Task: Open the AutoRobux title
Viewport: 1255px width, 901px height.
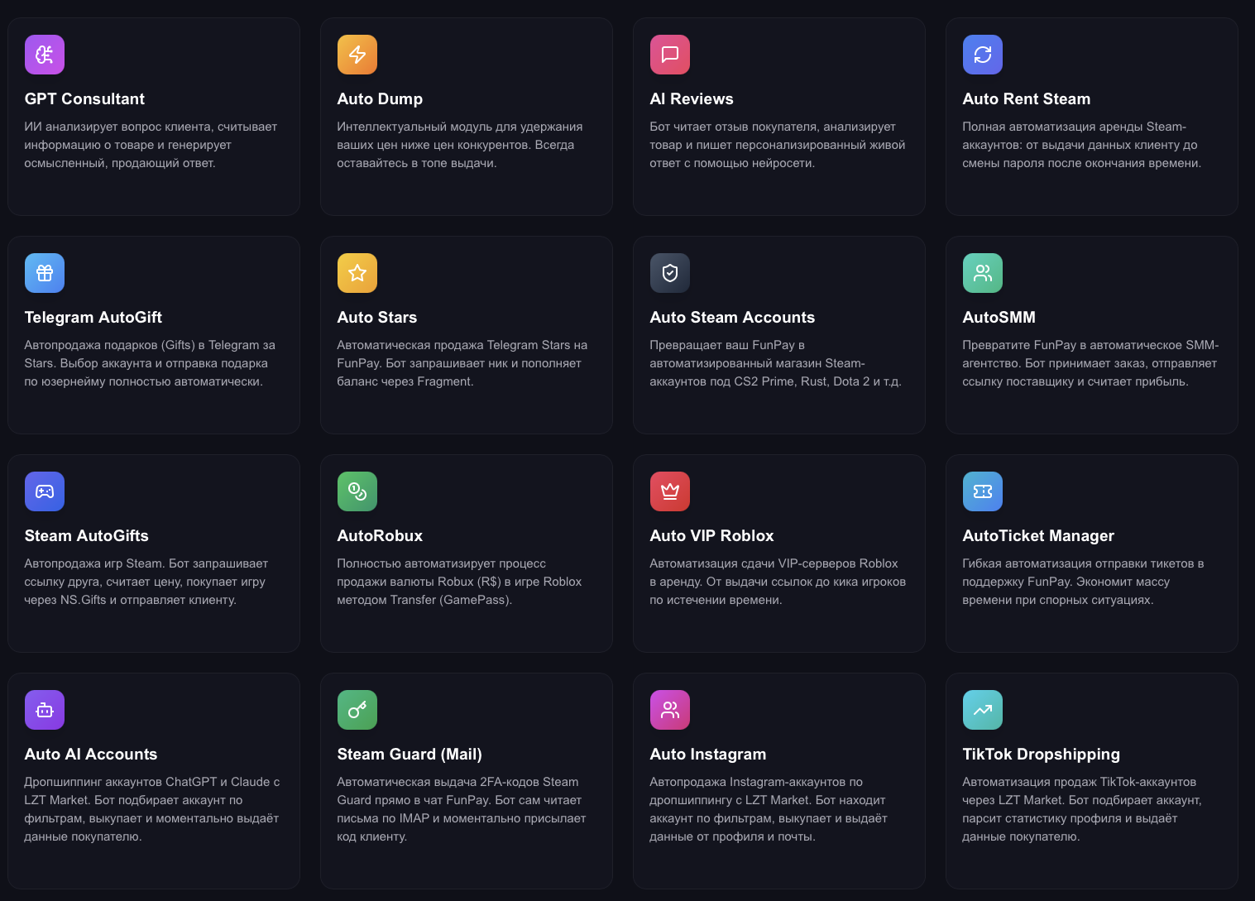Action: (x=380, y=536)
